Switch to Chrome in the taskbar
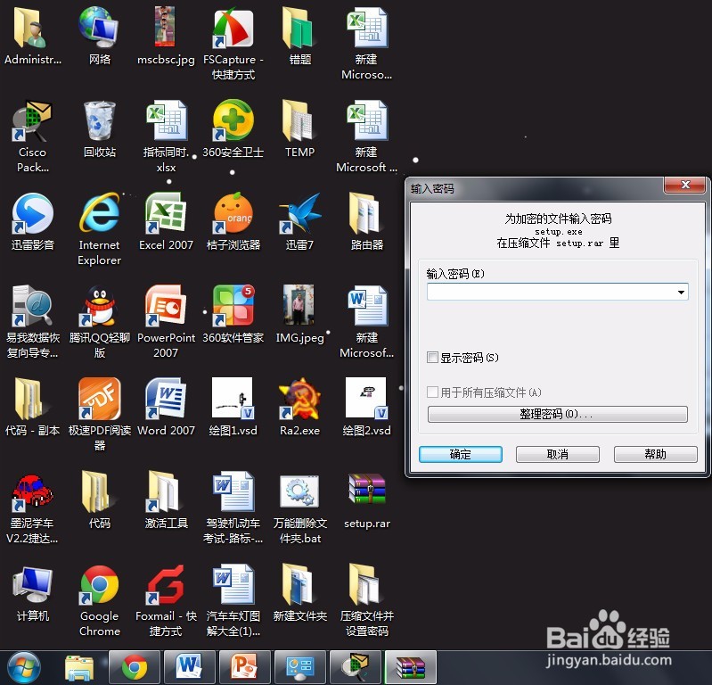The width and height of the screenshot is (712, 685). click(134, 668)
